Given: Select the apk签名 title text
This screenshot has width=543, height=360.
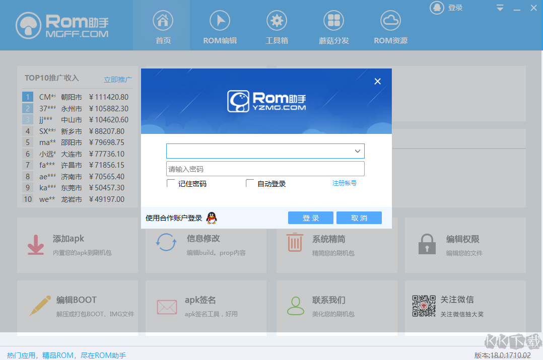Looking at the screenshot, I should click(x=200, y=300).
